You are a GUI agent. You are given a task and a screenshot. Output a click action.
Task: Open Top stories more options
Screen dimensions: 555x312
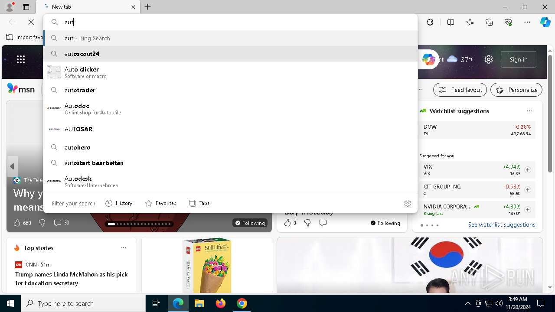click(x=124, y=248)
